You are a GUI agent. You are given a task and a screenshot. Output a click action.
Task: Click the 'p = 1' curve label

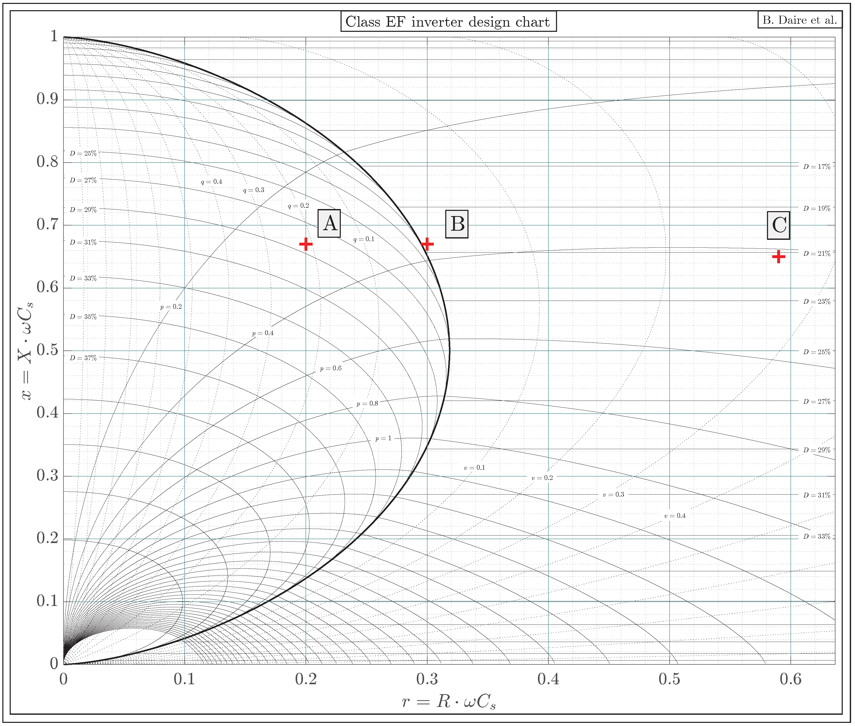click(x=383, y=439)
